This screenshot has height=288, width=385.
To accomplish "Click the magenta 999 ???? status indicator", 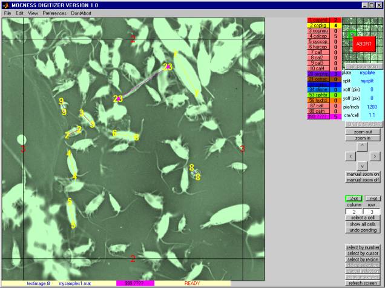I will tap(135, 283).
